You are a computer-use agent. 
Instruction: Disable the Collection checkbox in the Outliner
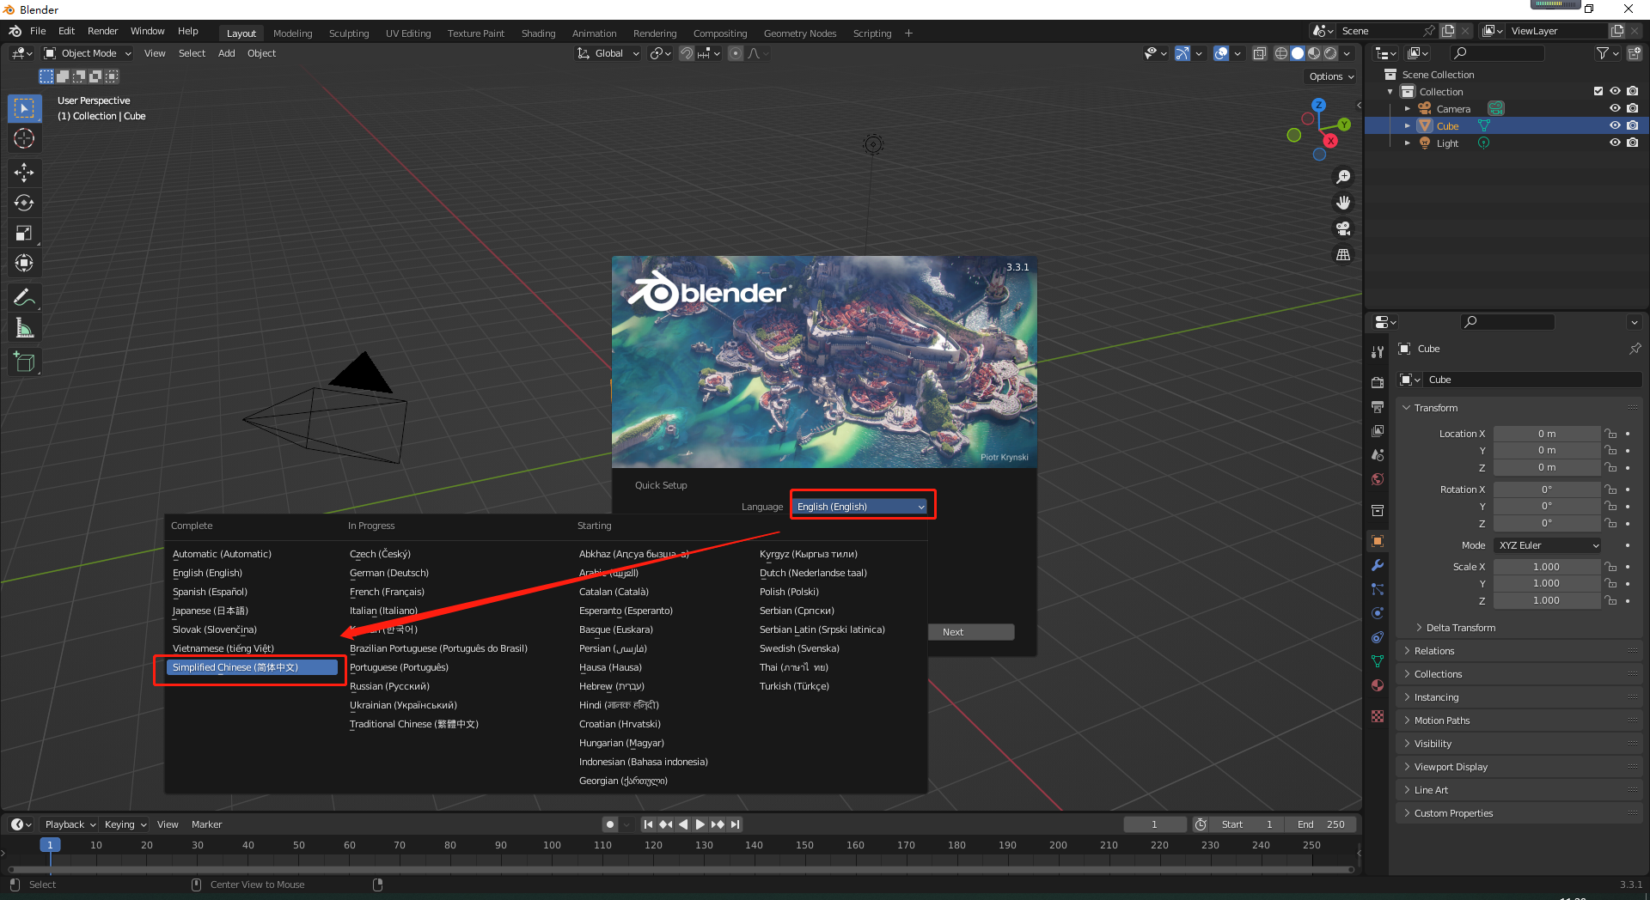(x=1598, y=91)
